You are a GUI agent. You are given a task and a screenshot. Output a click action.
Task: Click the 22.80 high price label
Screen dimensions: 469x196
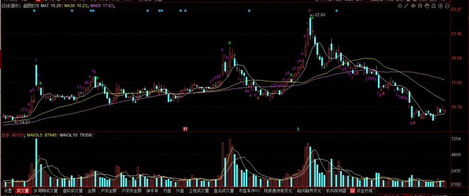[320, 15]
